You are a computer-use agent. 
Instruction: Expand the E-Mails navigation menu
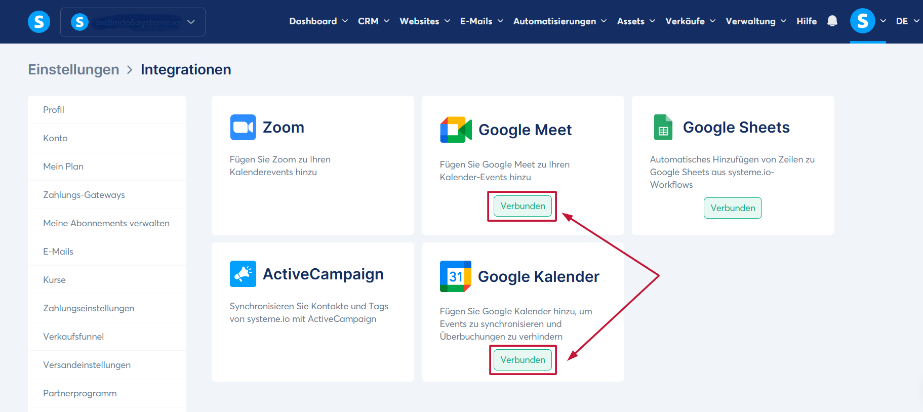[481, 21]
